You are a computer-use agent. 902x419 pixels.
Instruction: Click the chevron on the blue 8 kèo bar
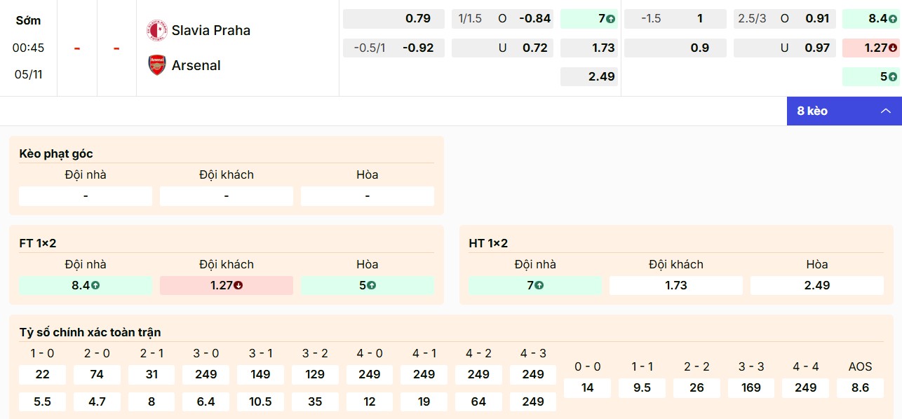[x=885, y=111]
